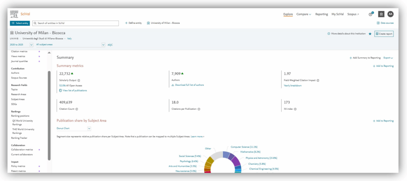The width and height of the screenshot is (407, 181).
Task: Open THE World University Rankings
Action: pos(23,131)
